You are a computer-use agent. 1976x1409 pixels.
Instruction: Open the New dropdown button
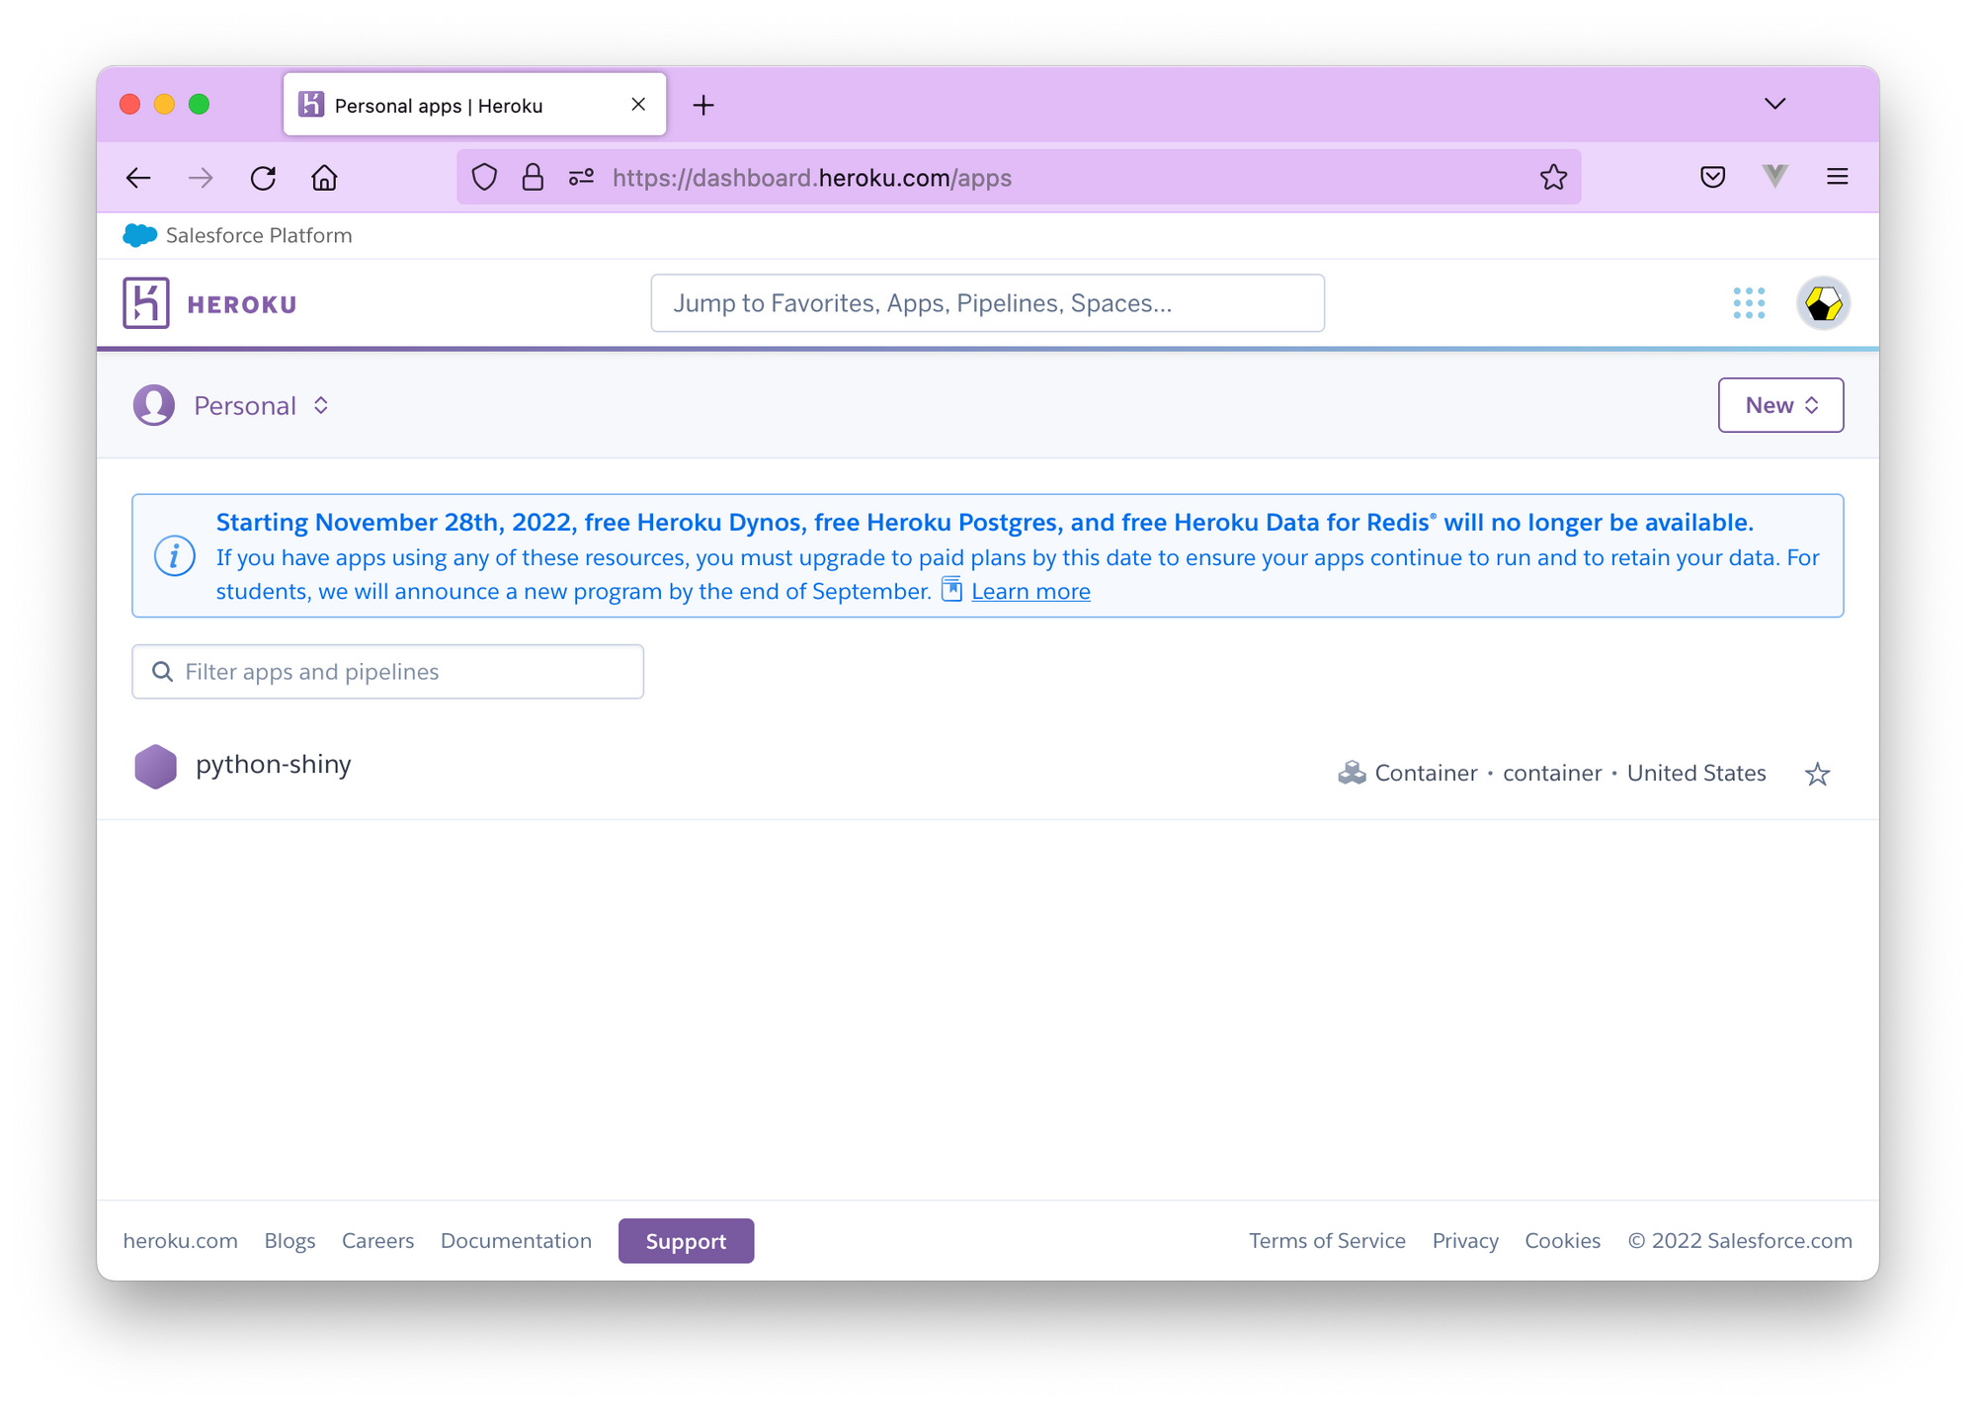point(1780,405)
